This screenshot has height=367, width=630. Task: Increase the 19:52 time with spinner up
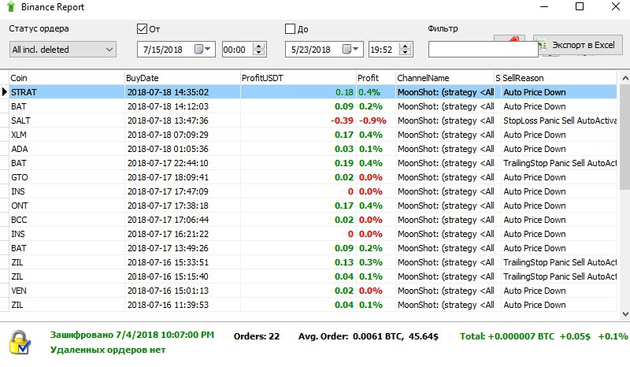406,46
